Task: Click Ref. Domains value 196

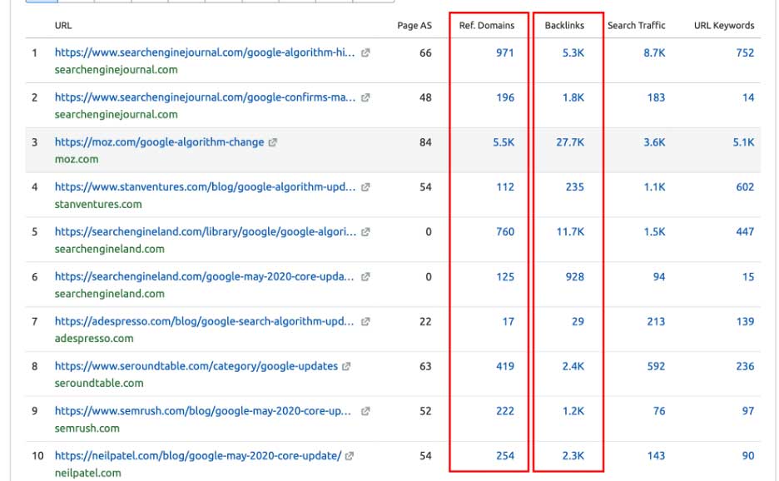Action: tap(505, 97)
